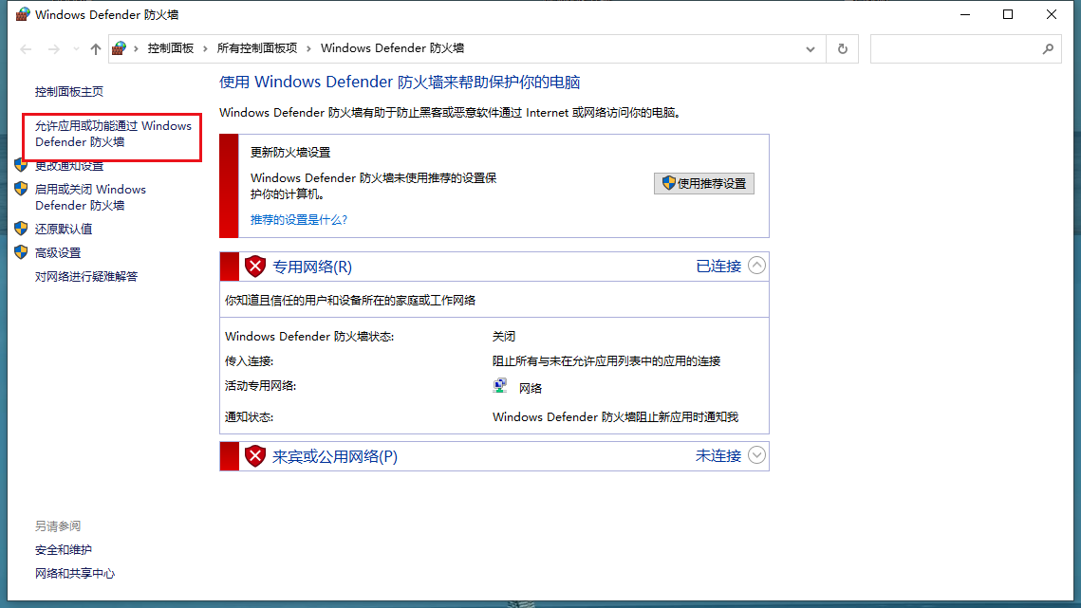Screen dimensions: 1081x608
Task: Click the 通知状态: label
Action: pyautogui.click(x=249, y=417)
